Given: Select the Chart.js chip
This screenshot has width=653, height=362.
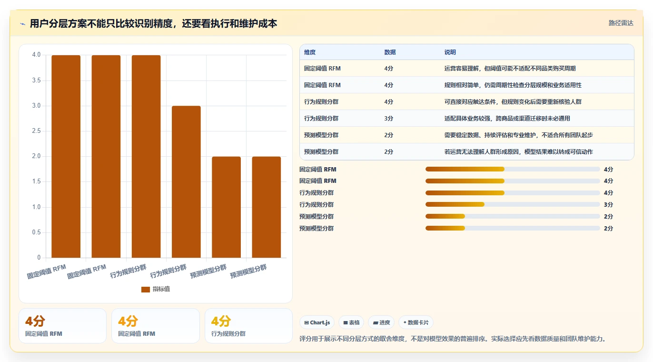Looking at the screenshot, I should coord(317,322).
